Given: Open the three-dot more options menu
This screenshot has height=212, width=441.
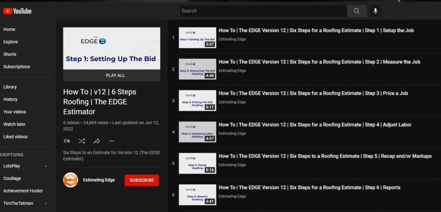Looking at the screenshot, I should click(112, 141).
